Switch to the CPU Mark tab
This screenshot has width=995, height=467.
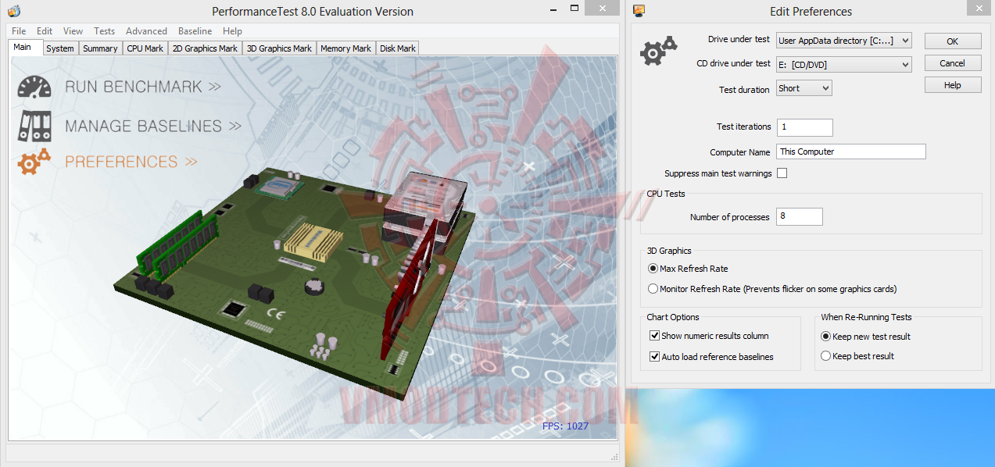(145, 48)
